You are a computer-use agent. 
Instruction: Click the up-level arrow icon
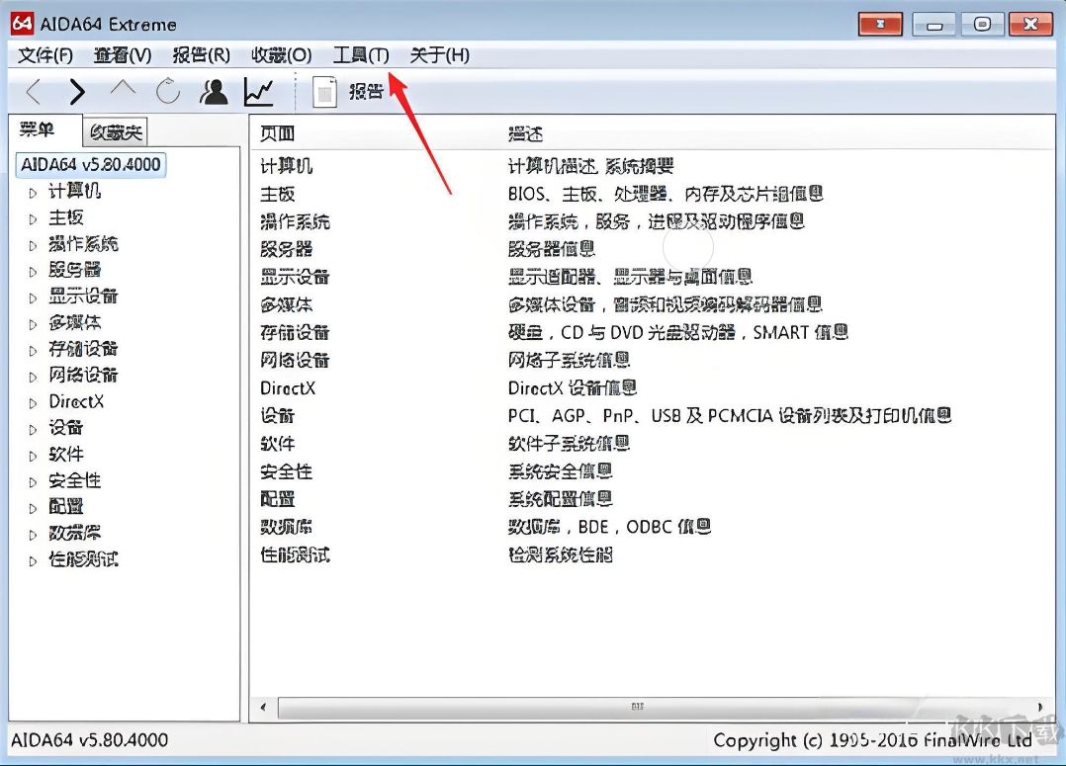122,91
